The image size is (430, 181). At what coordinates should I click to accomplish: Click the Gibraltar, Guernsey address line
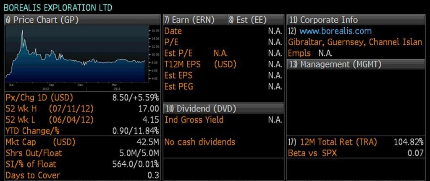(355, 42)
